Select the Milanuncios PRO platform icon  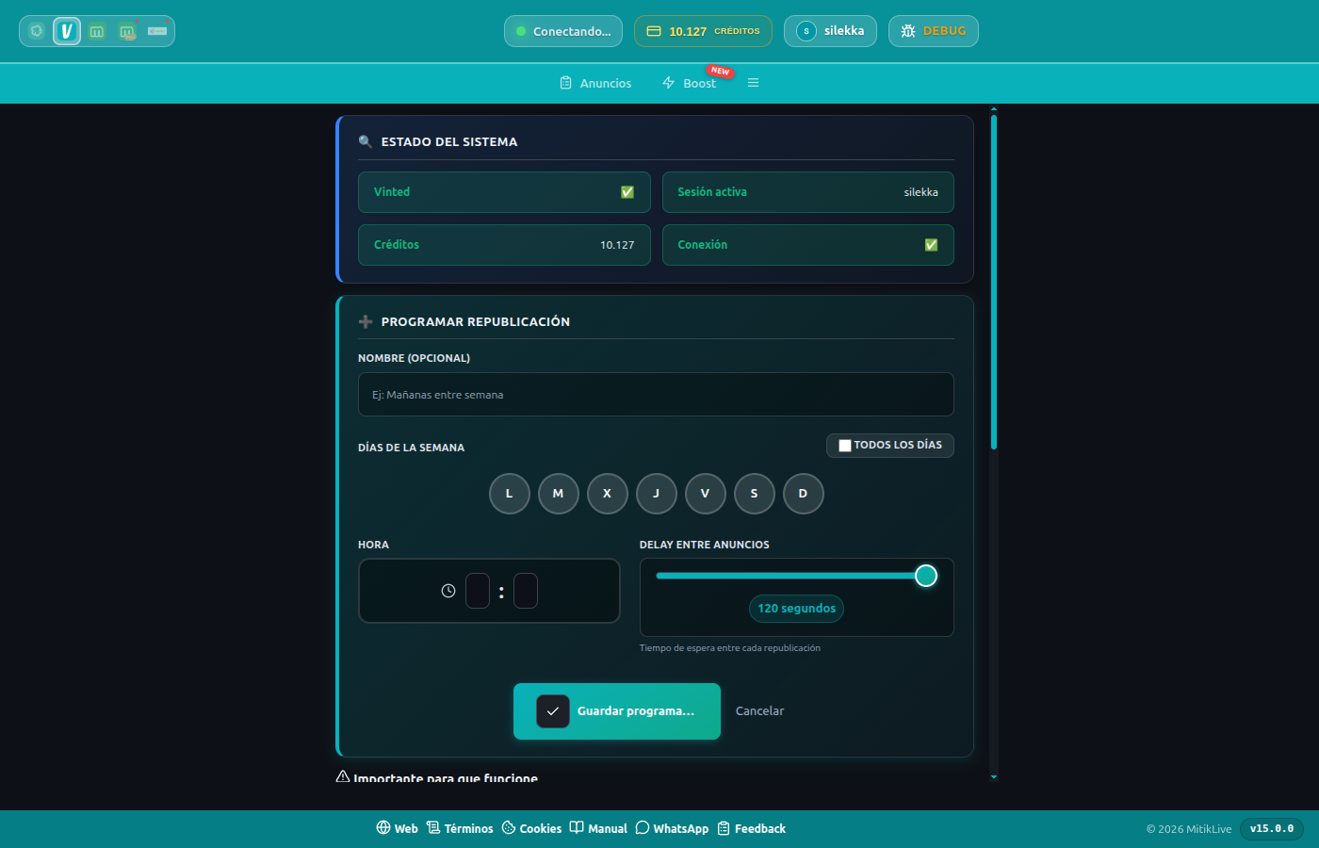[x=127, y=31]
